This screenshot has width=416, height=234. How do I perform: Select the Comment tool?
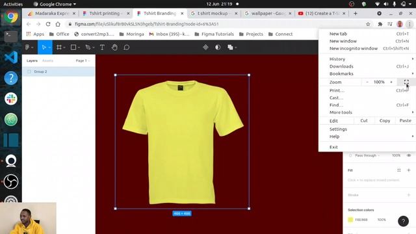point(127,47)
